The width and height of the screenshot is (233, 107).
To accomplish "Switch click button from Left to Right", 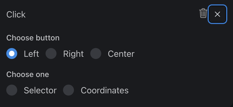I will (x=51, y=53).
